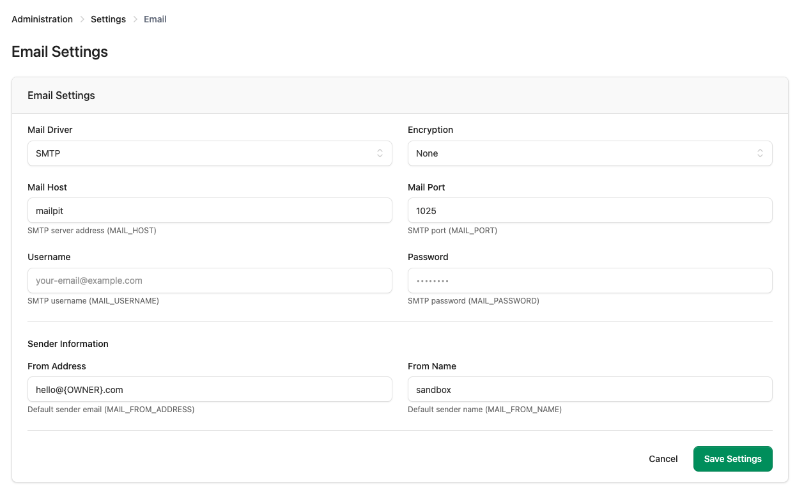This screenshot has width=804, height=501.
Task: Click into the Mail Port field
Action: (x=589, y=210)
